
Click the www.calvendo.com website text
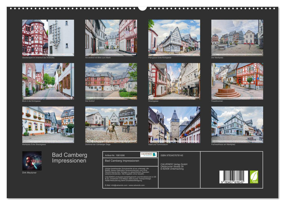click(136, 185)
